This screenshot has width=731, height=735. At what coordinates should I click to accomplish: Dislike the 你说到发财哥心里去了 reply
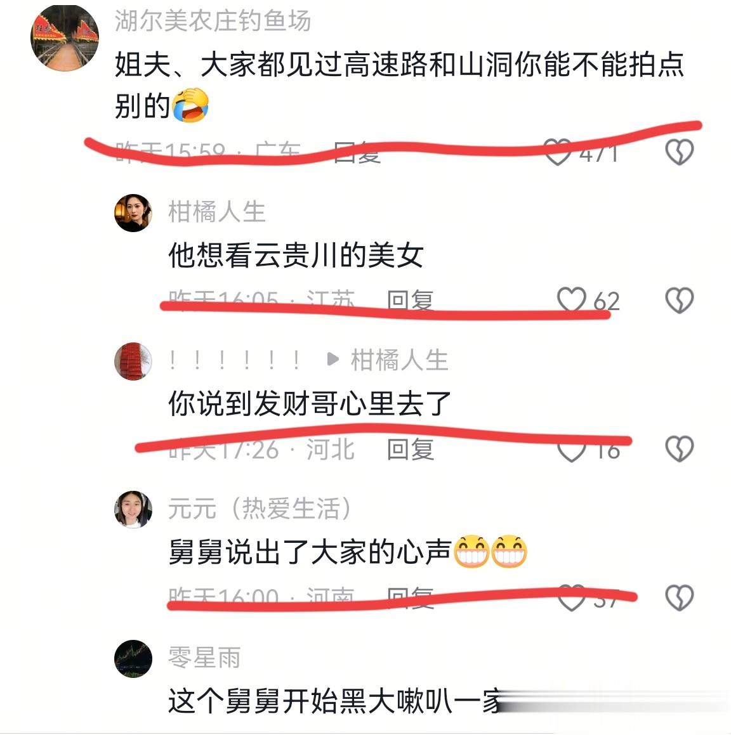pos(680,449)
